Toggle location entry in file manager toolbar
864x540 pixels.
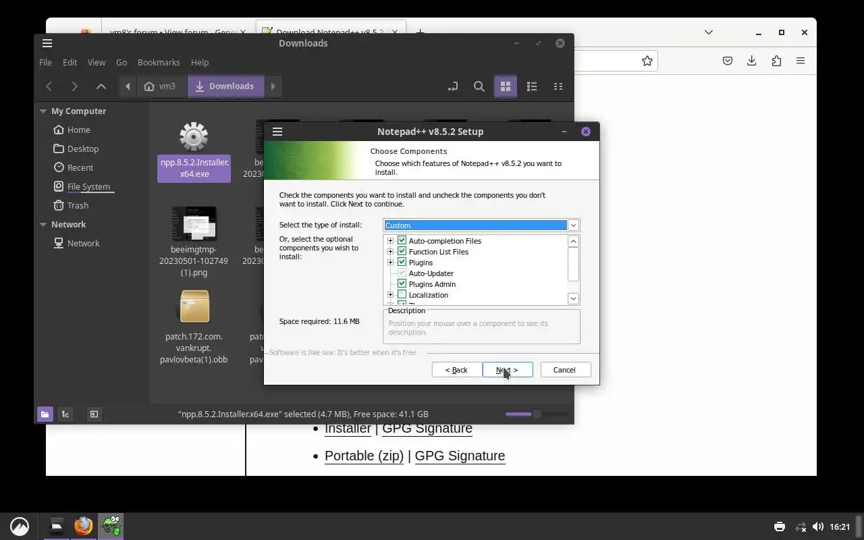[453, 86]
